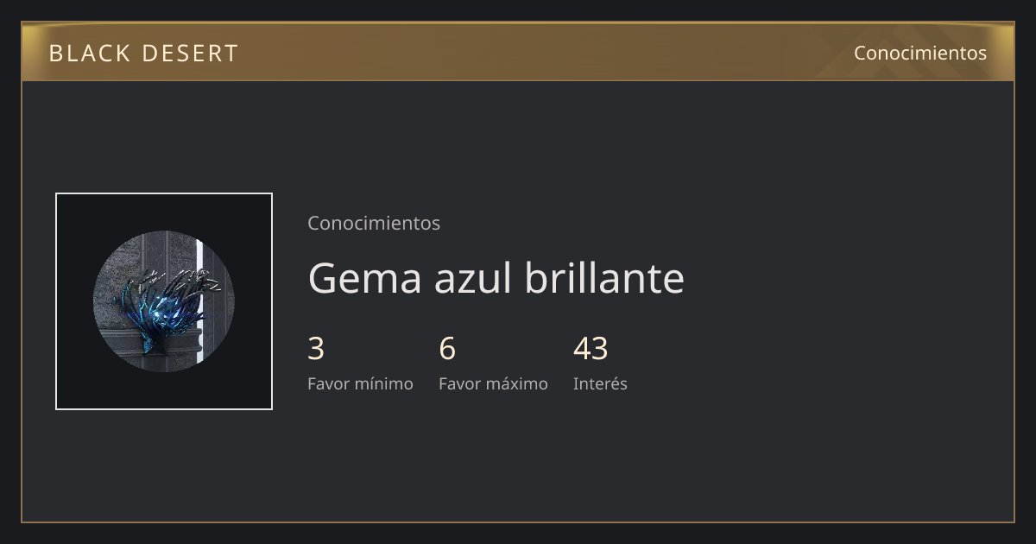Select the gray Conocimientos category label above the title
The height and width of the screenshot is (544, 1036).
click(374, 223)
